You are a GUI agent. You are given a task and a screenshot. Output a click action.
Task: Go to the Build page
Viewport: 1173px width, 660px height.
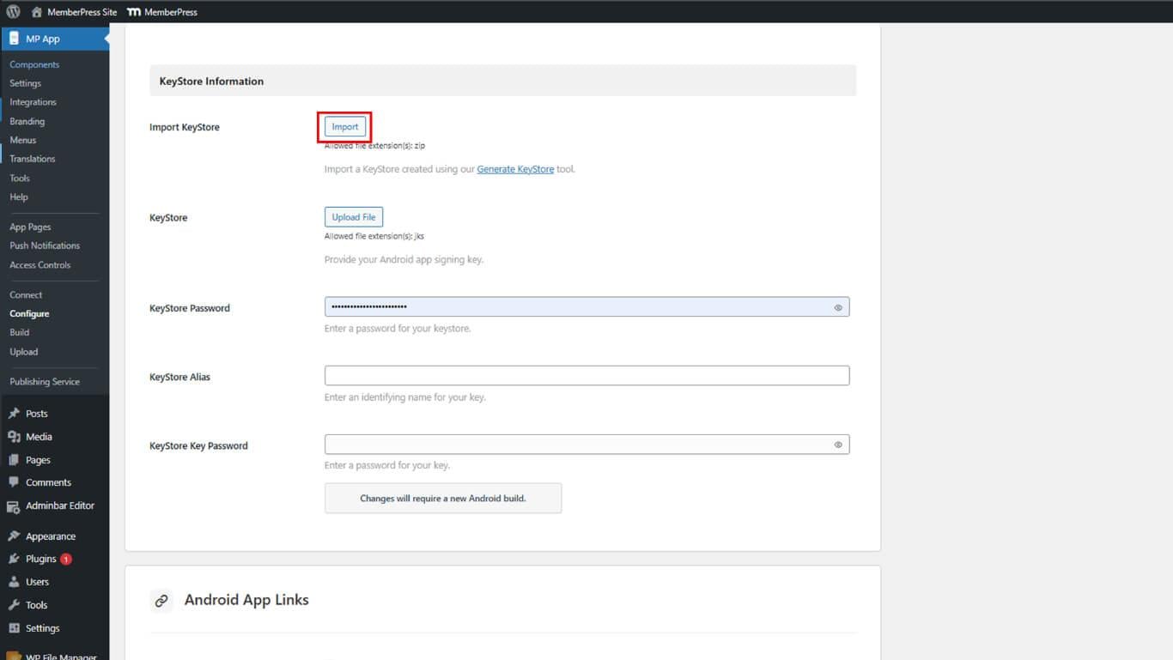20,332
